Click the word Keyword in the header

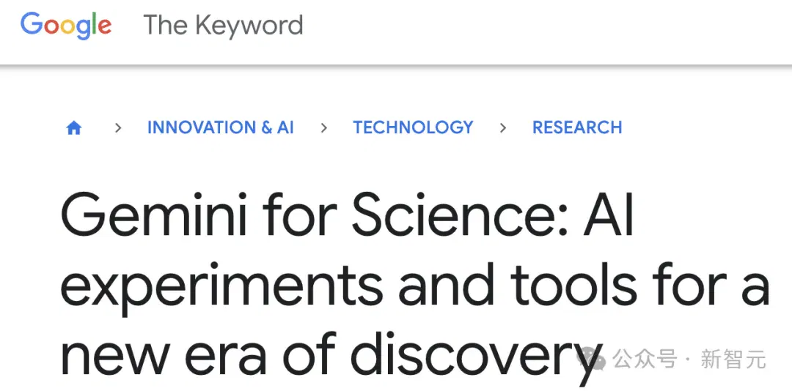(249, 26)
